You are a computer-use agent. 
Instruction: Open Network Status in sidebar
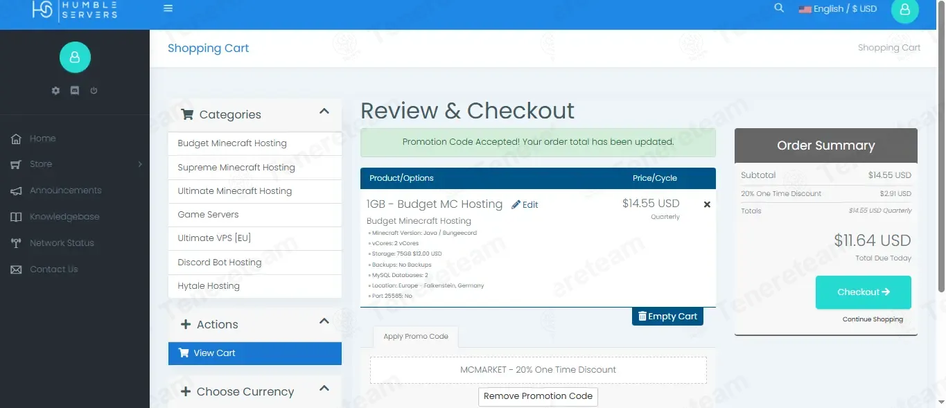pos(62,243)
